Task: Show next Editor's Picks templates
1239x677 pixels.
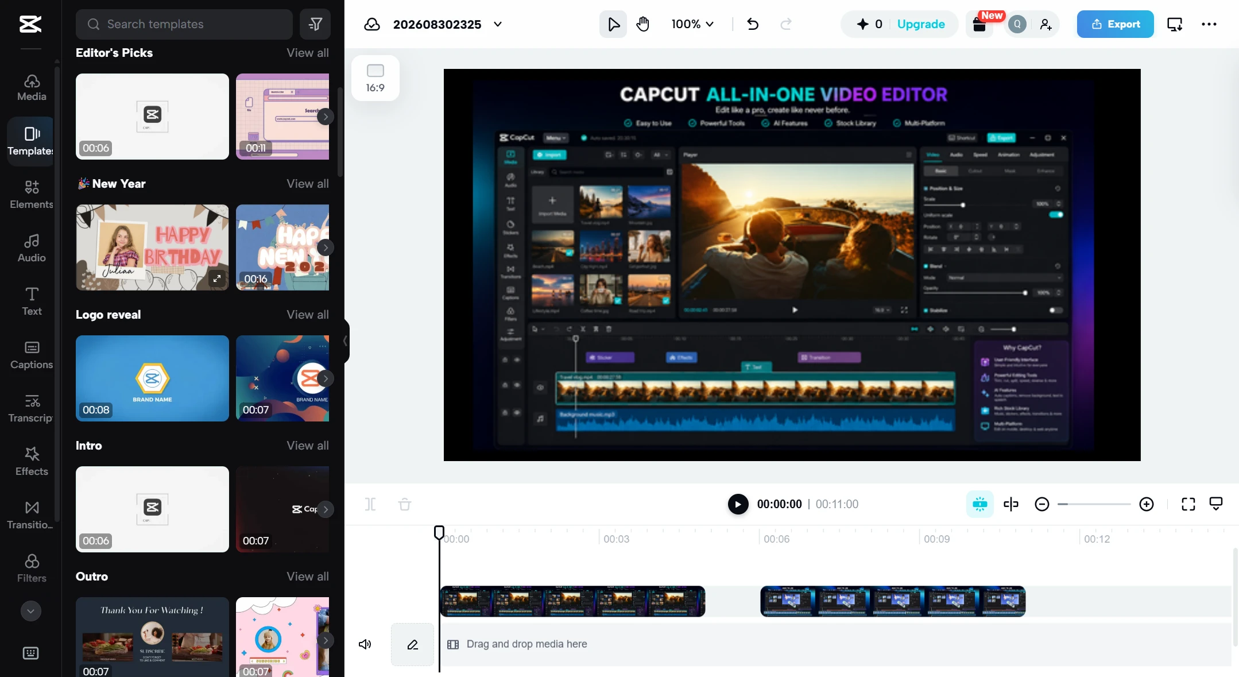Action: pyautogui.click(x=326, y=117)
